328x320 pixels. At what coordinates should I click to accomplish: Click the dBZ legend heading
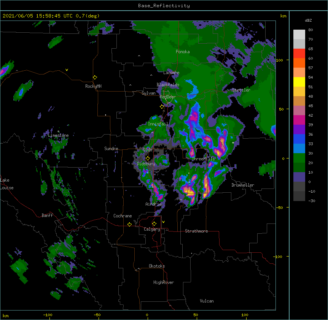pyautogui.click(x=308, y=20)
